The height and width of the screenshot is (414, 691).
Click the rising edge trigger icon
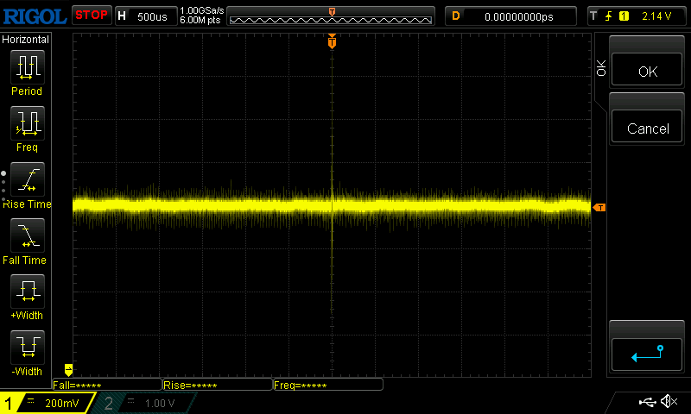608,16
